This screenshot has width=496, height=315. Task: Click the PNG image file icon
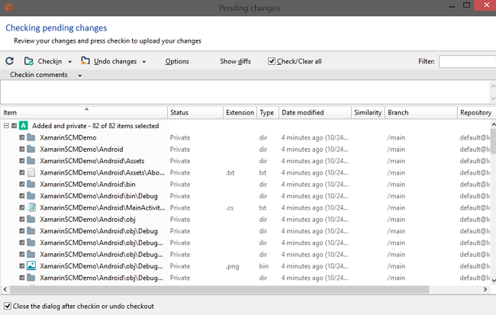pyautogui.click(x=31, y=266)
